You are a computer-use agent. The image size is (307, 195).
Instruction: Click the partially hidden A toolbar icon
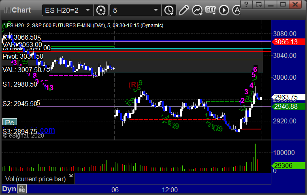coord(237,11)
